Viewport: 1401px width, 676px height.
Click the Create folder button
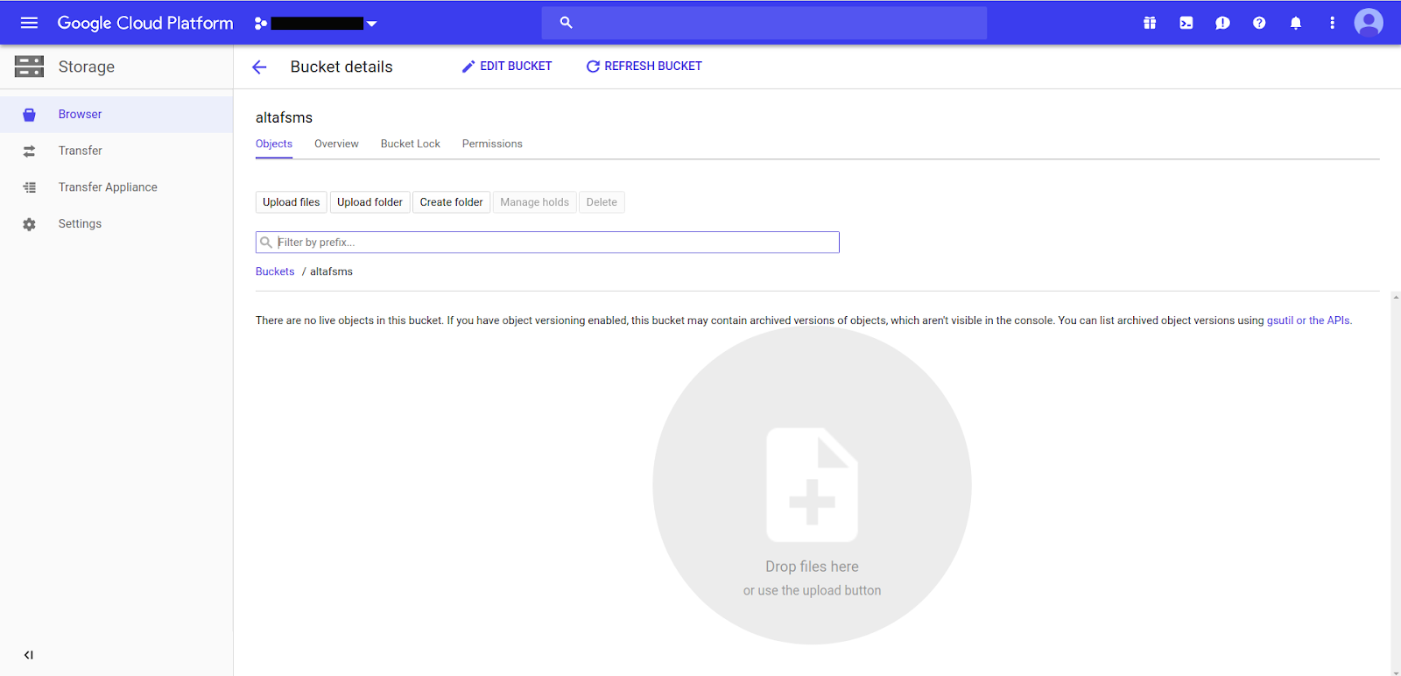pyautogui.click(x=452, y=202)
